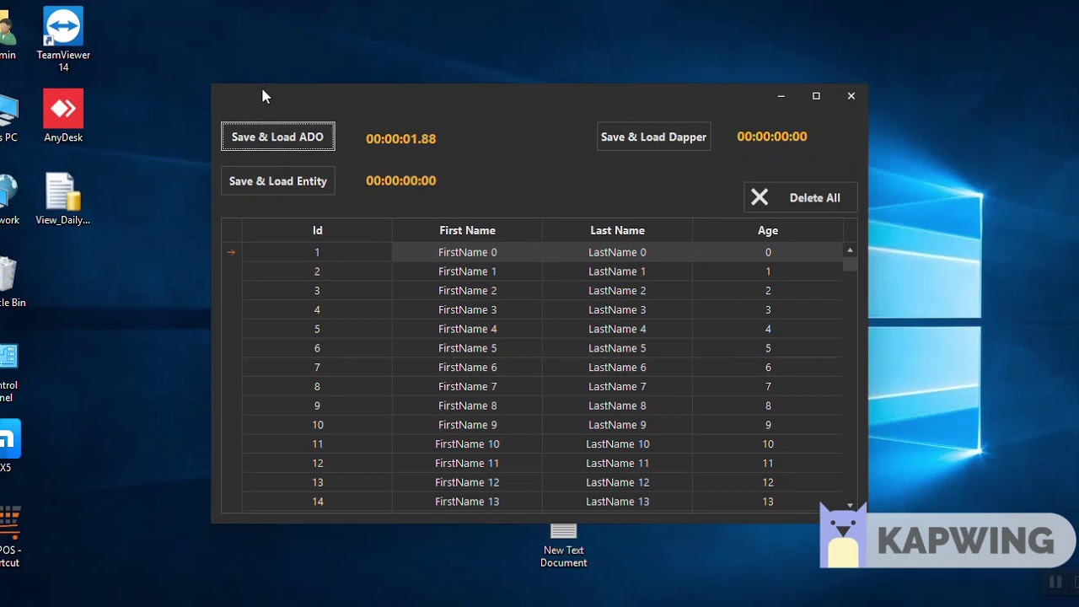The width and height of the screenshot is (1079, 607).
Task: Click Save & Load ADO button
Action: click(x=277, y=137)
